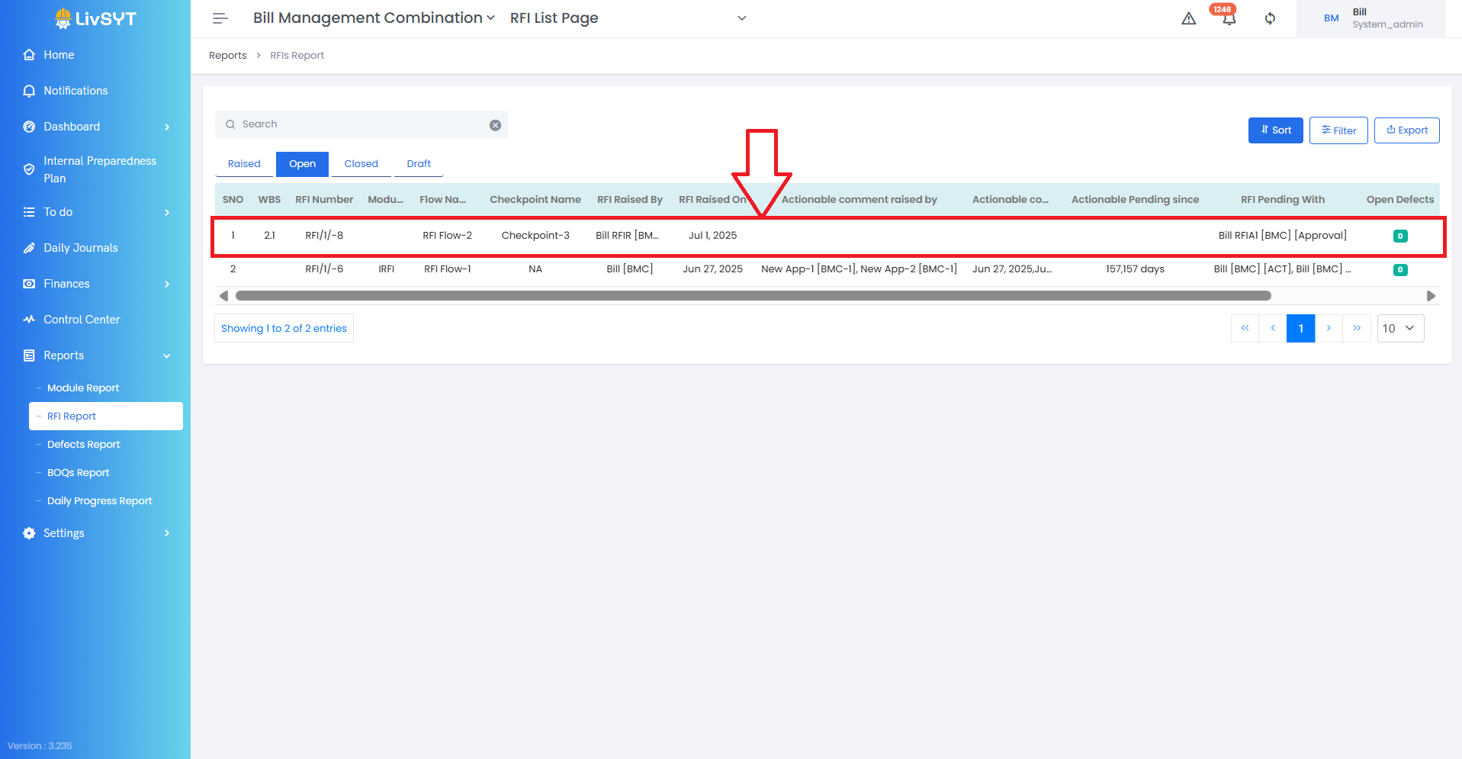Screen dimensions: 1462x759
Task: Expand the To do submenu chevron
Action: point(167,212)
